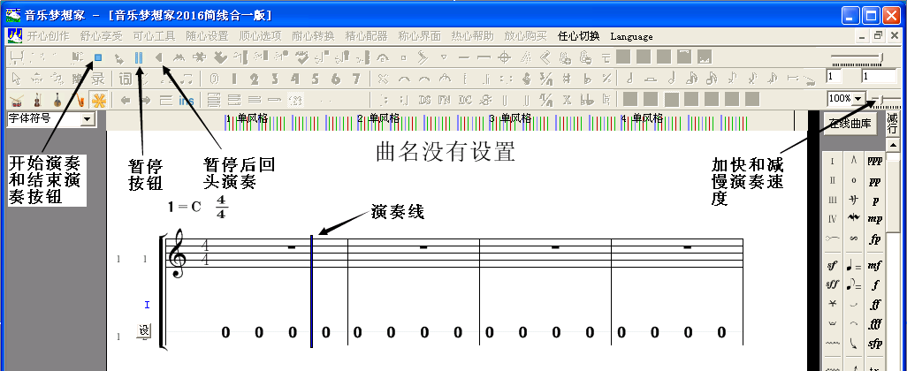Select numbered note 5 in toolbar
The image size is (907, 371).
(316, 78)
